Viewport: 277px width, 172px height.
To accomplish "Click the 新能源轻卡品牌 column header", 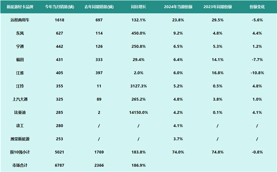I will click(x=20, y=7).
